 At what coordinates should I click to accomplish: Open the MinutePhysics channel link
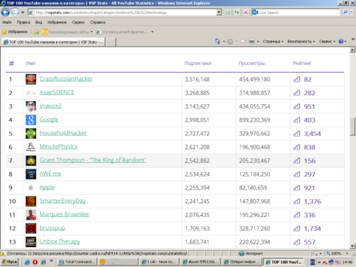pos(58,147)
